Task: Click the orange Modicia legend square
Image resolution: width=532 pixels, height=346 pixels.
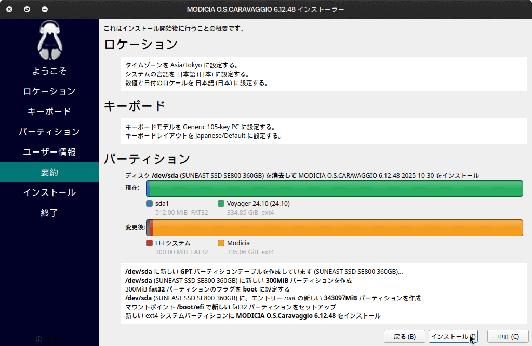Action: (221, 243)
